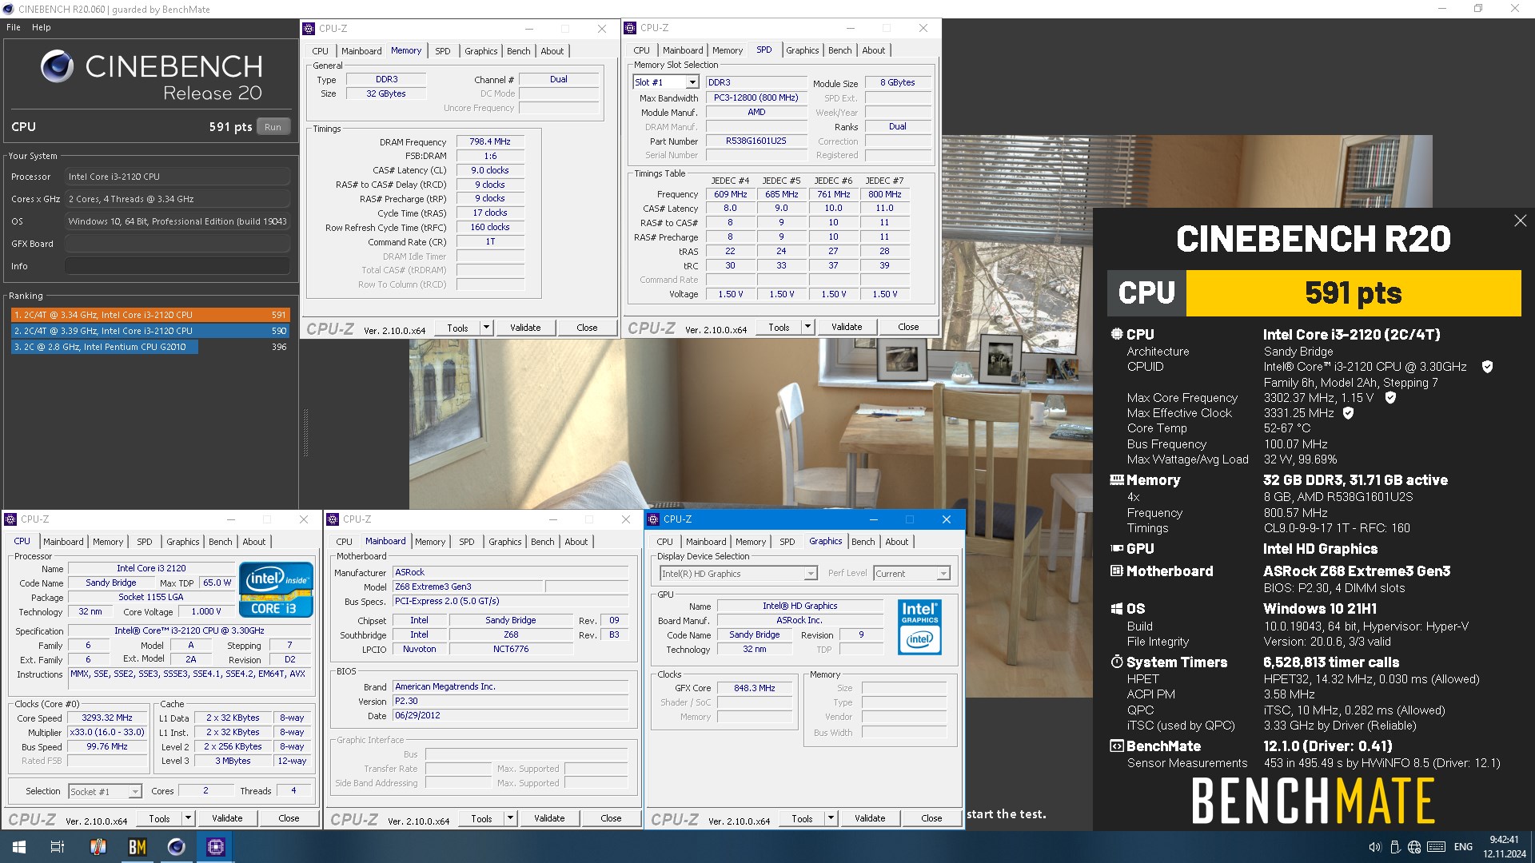Image resolution: width=1535 pixels, height=863 pixels.
Task: Switch to About tab in Graphics window
Action: (896, 542)
